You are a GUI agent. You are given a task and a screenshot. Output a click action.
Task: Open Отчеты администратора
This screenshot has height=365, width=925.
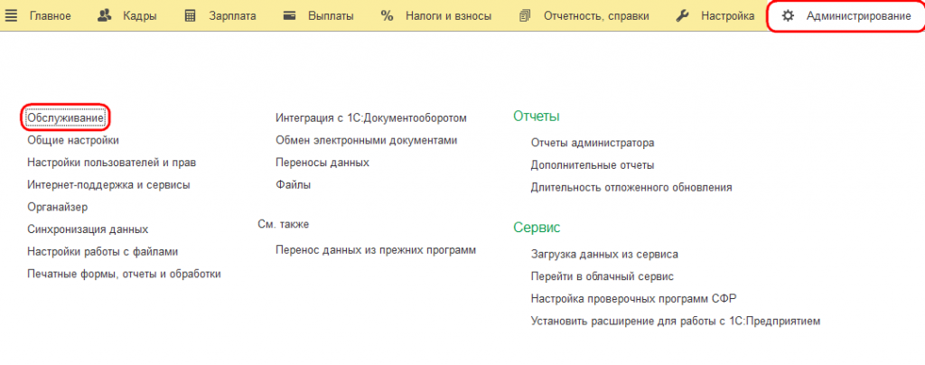[x=593, y=143]
